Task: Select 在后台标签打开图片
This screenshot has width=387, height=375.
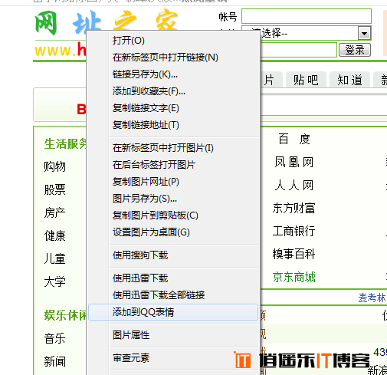Action: tap(173, 165)
